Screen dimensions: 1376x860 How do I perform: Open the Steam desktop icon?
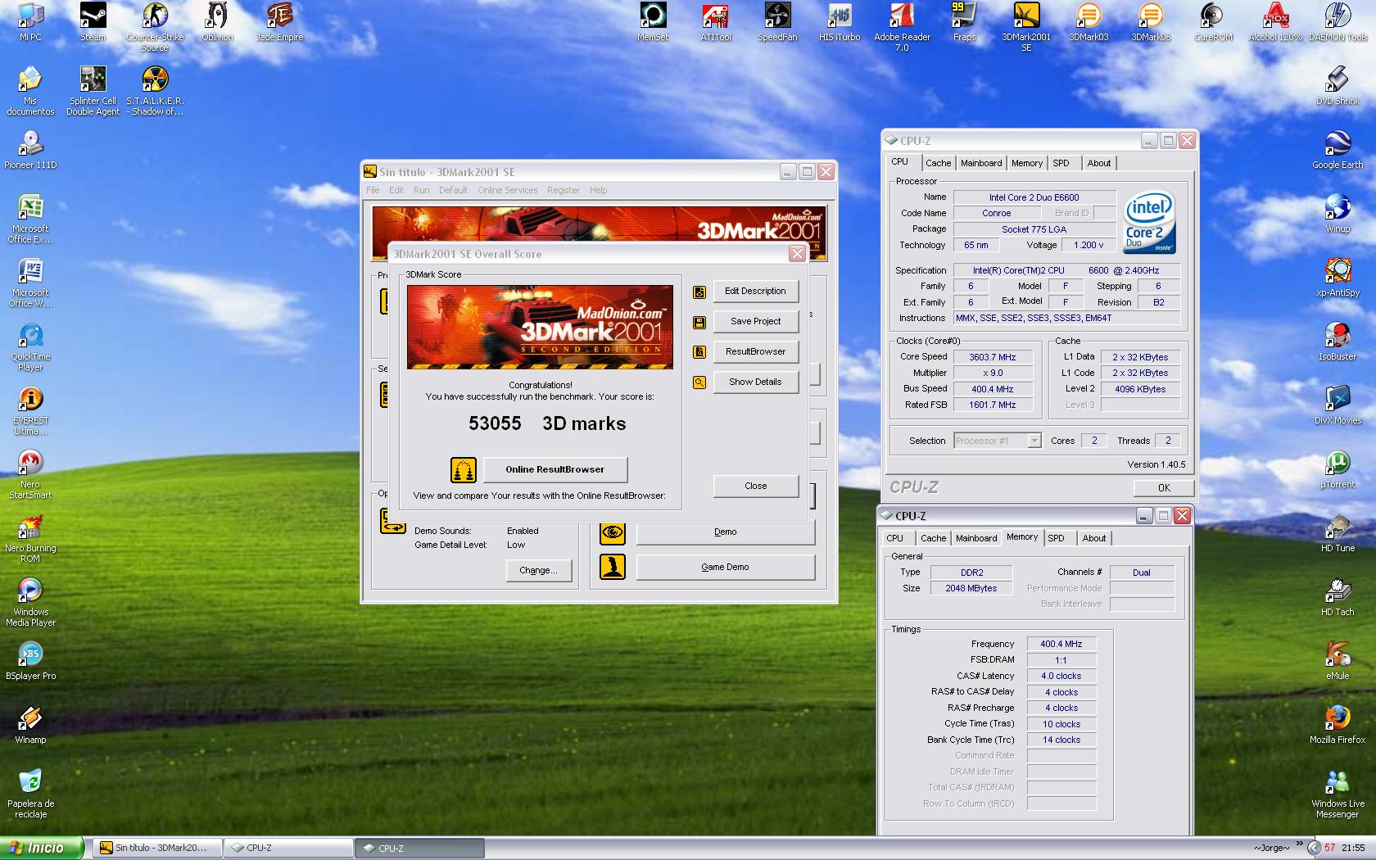(93, 22)
